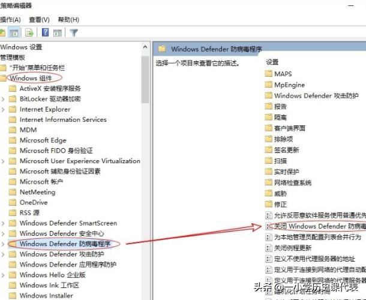Click the Export List toolbar icon

coord(29,32)
